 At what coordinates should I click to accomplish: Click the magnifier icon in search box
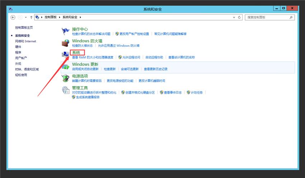click(291, 17)
